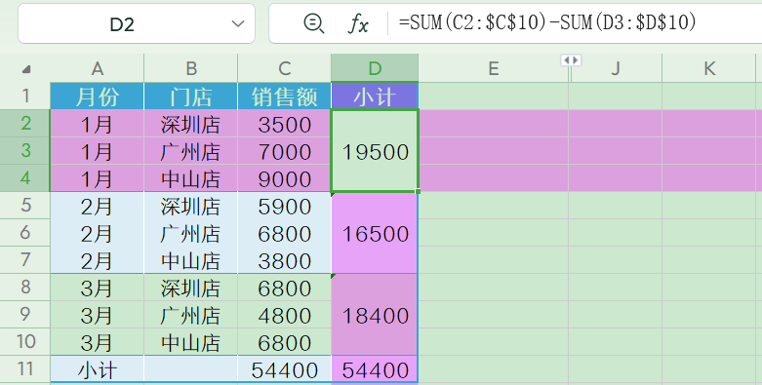Click the cell with value 9000
Screen dimensions: 762x385
[x=284, y=178]
